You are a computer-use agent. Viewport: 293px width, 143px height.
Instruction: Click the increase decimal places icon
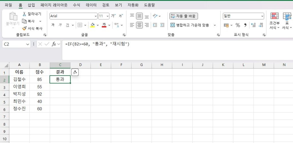point(253,25)
